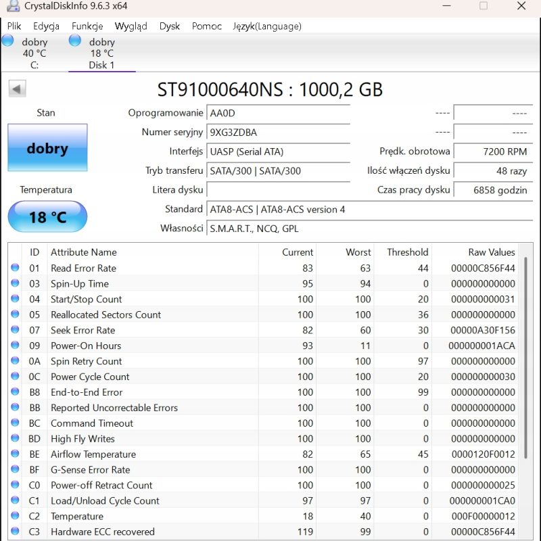Click the blue 'dobry' health status button
The height and width of the screenshot is (541, 541).
pyautogui.click(x=47, y=148)
